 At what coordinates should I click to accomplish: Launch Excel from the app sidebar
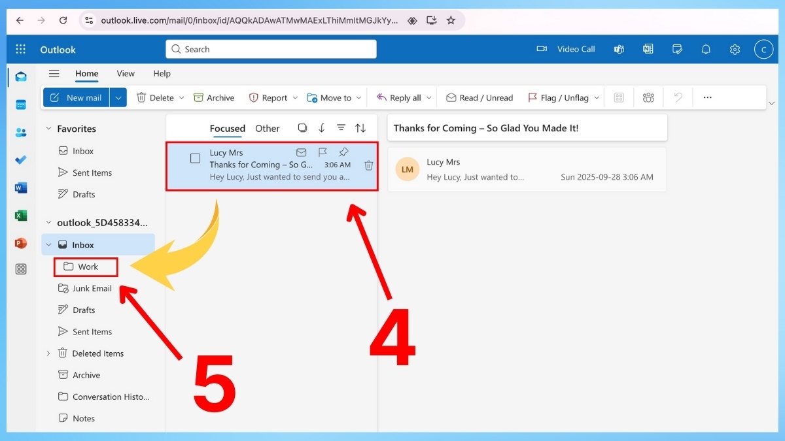(x=21, y=216)
